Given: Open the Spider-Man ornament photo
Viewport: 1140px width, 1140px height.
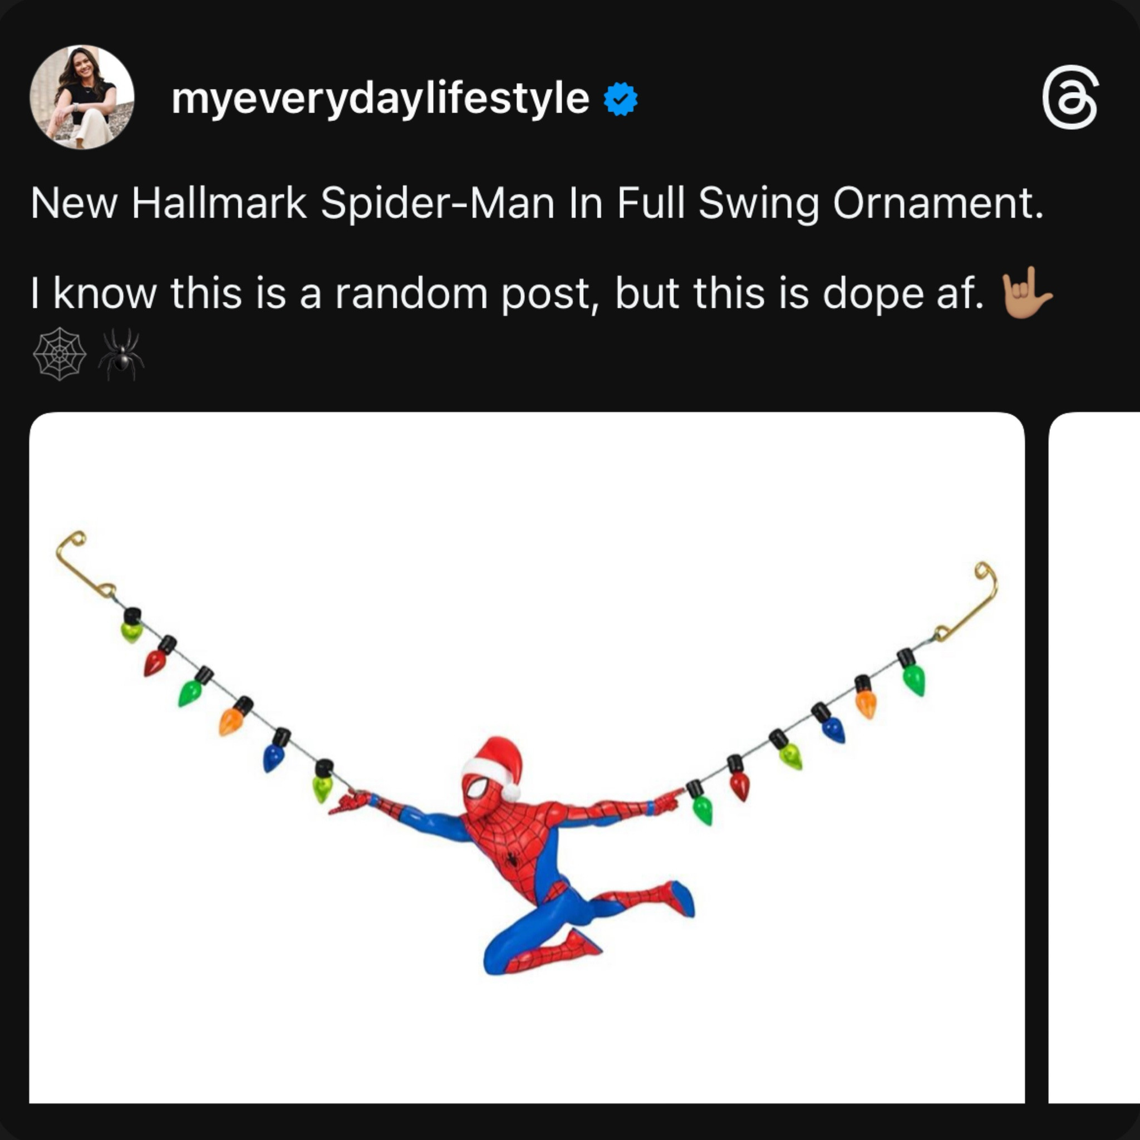Looking at the screenshot, I should pos(525,767).
